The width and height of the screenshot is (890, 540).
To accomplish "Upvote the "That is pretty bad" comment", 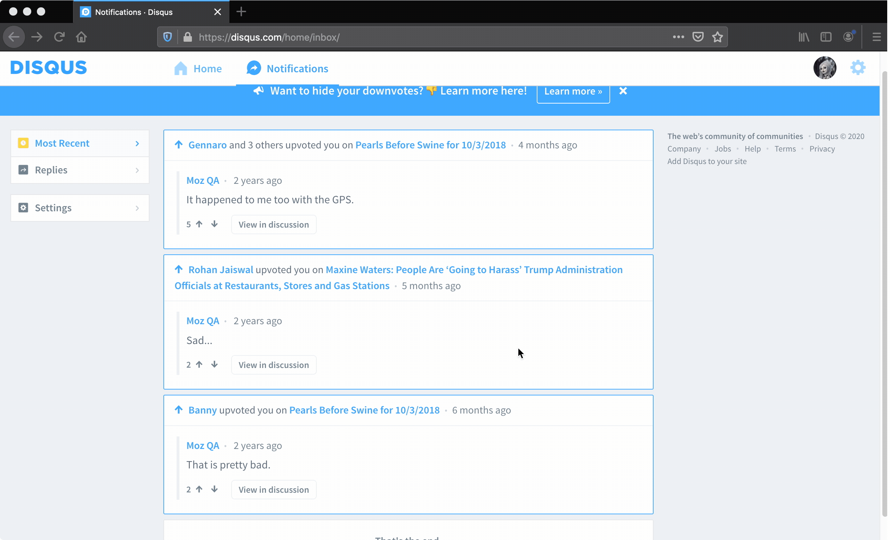I will (x=200, y=489).
